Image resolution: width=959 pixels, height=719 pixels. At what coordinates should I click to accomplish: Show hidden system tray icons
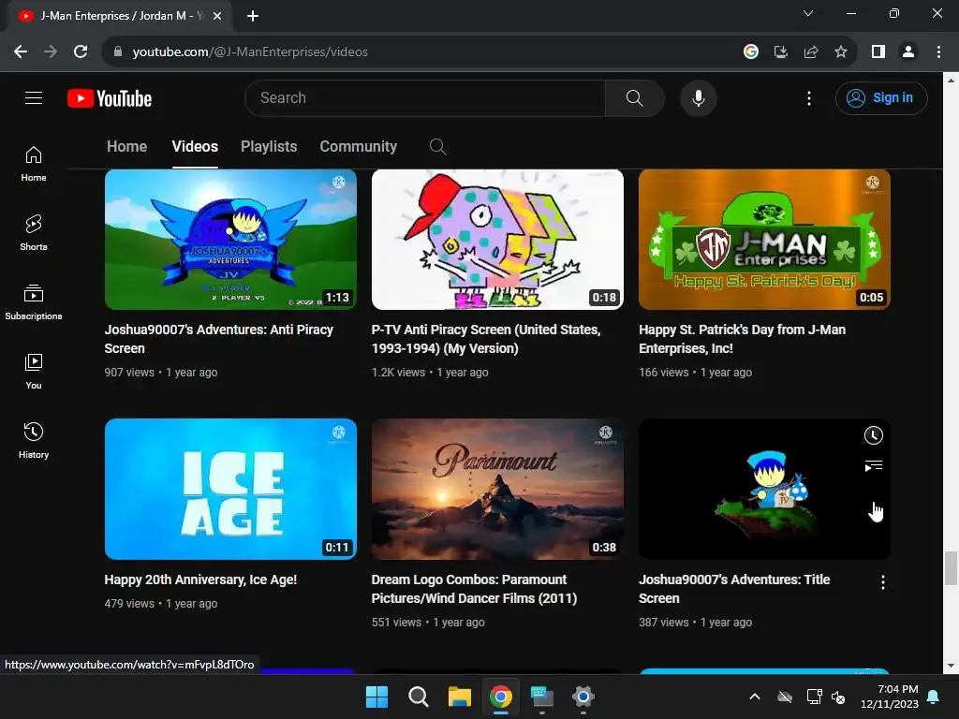pos(755,697)
